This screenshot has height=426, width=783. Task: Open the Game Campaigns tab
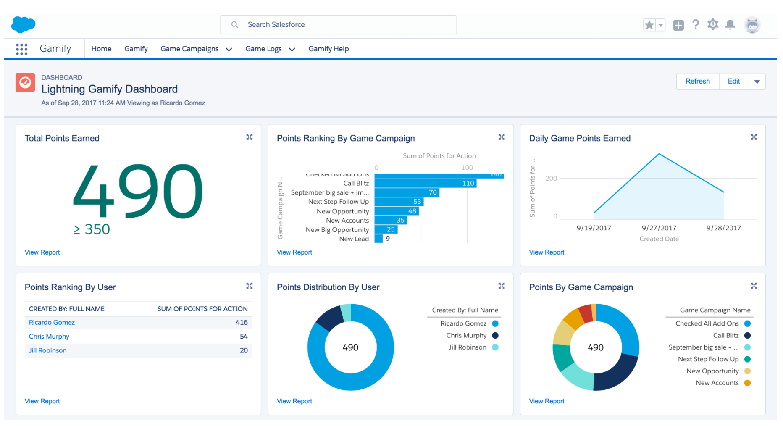click(x=189, y=49)
